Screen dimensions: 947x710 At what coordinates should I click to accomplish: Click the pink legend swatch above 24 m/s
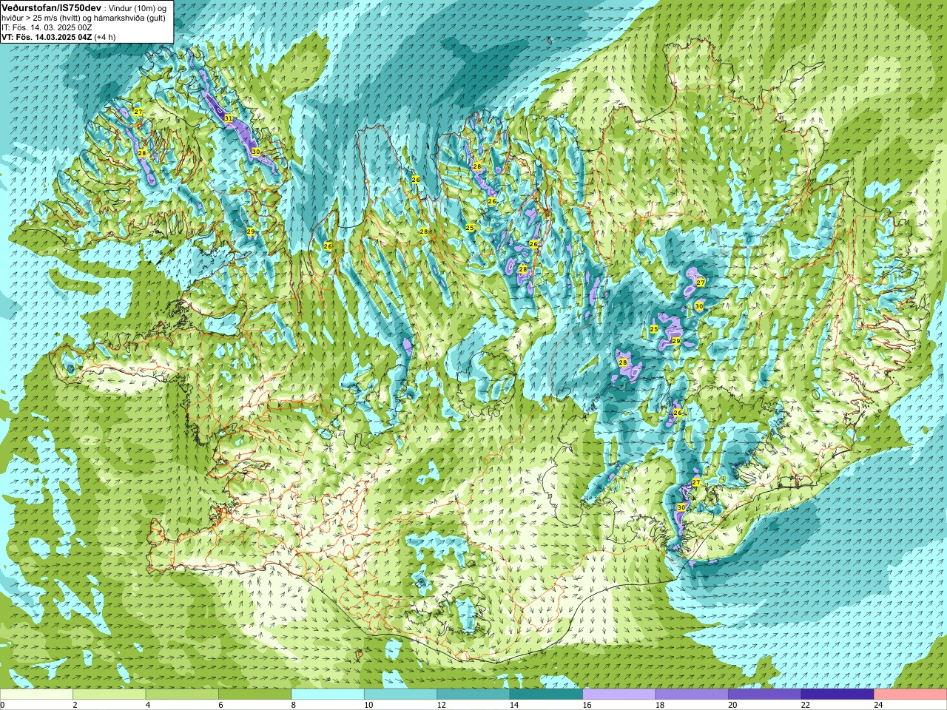pyautogui.click(x=911, y=694)
